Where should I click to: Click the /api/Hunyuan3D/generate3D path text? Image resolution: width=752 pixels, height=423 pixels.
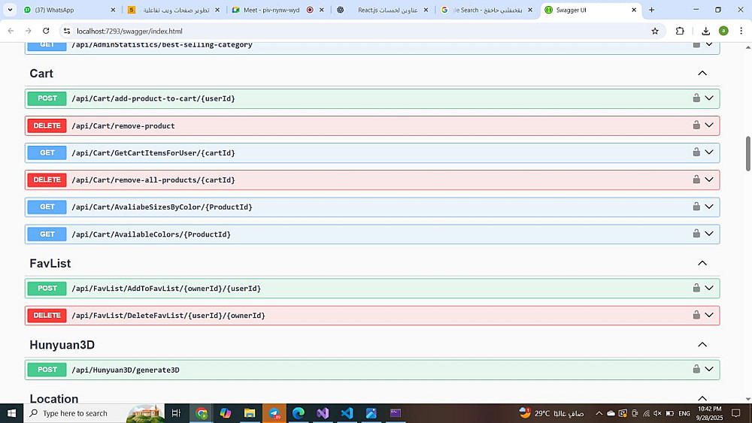(x=126, y=370)
